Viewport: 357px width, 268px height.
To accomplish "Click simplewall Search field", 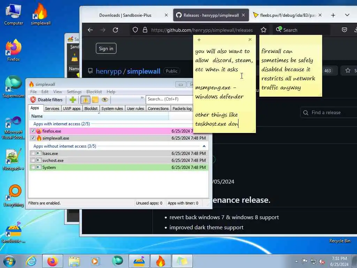I will coord(169,99).
